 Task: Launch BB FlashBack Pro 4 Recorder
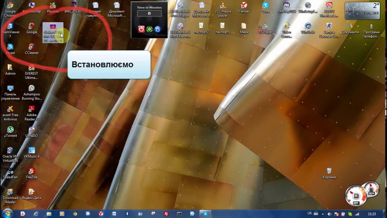180,30
